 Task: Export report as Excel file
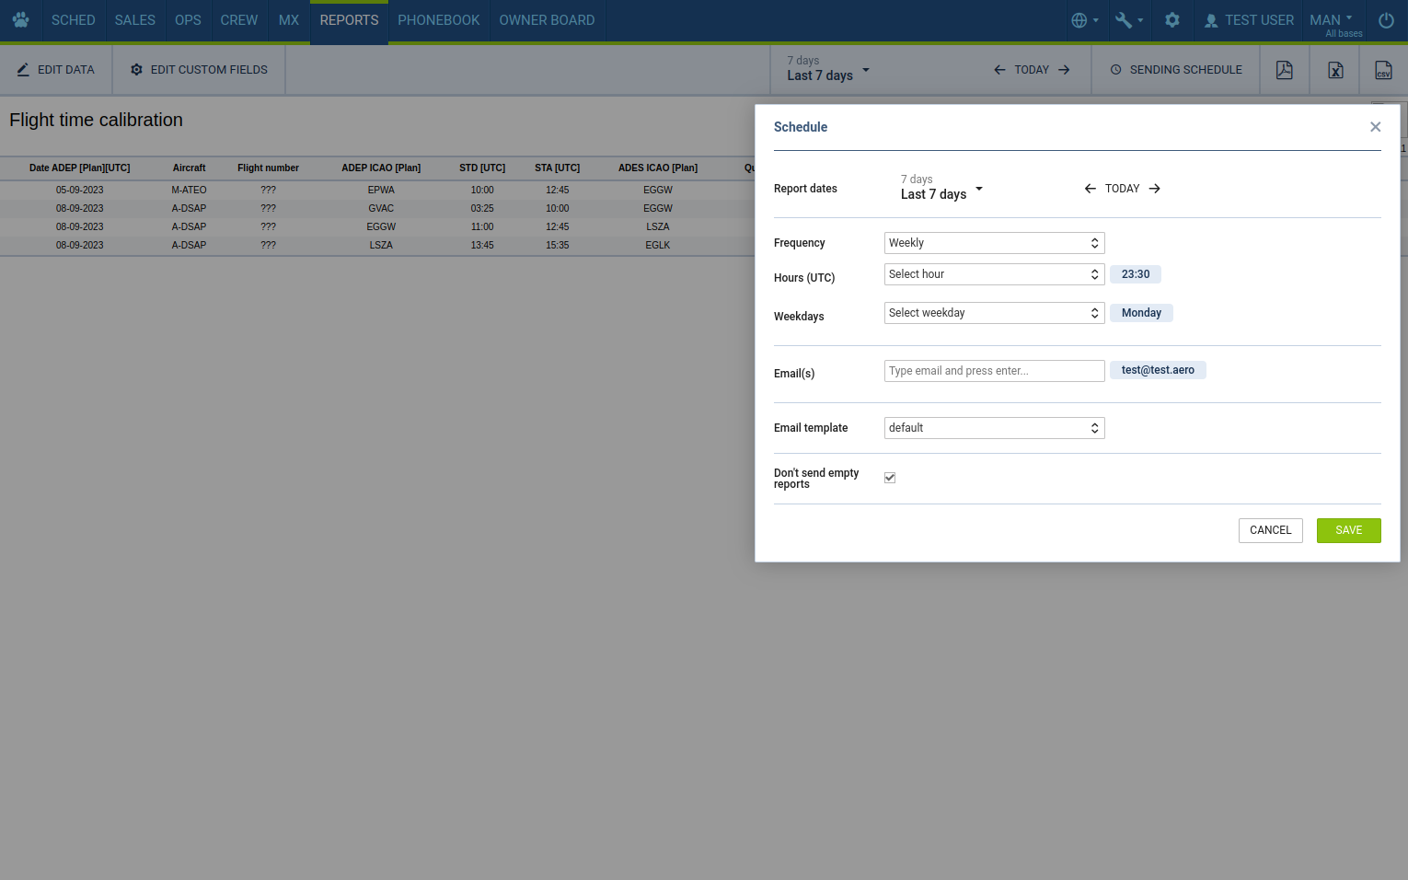click(x=1334, y=70)
